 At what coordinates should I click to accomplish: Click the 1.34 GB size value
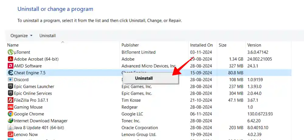tap(236, 59)
